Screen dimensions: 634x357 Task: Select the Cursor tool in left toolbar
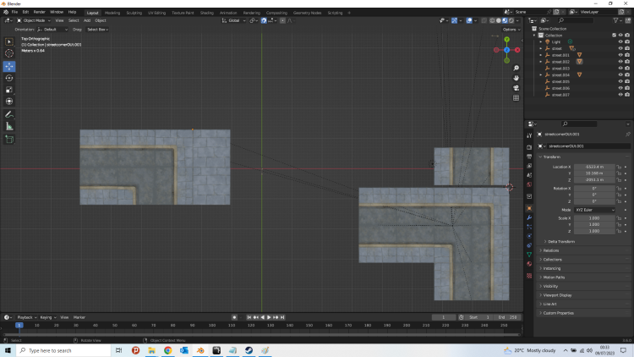(9, 53)
